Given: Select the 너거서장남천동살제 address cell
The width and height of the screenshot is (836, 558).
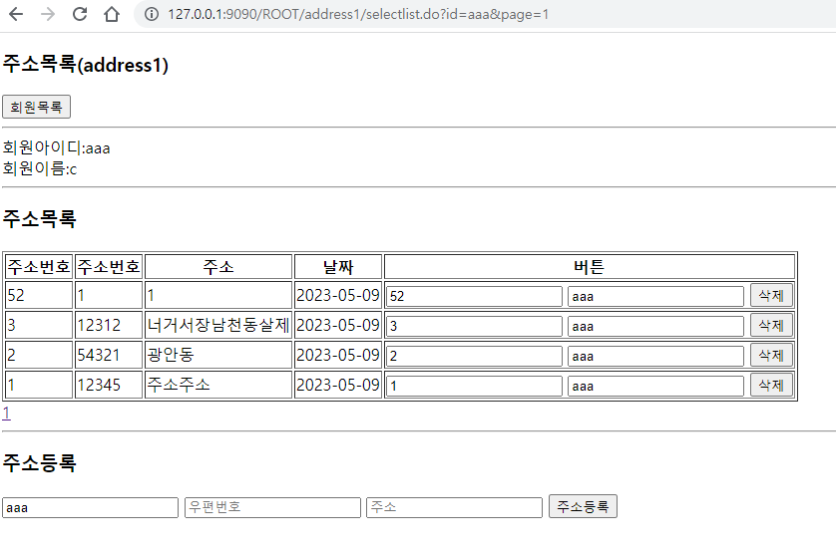Looking at the screenshot, I should (x=218, y=325).
